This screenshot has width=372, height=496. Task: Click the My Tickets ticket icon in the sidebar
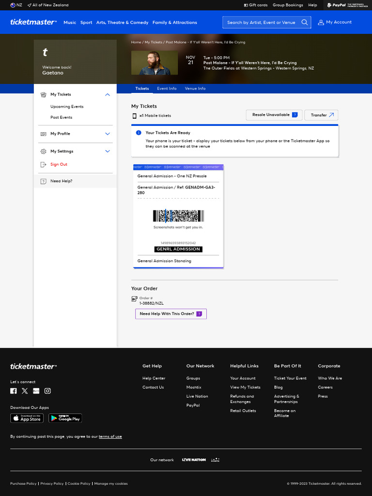(43, 94)
